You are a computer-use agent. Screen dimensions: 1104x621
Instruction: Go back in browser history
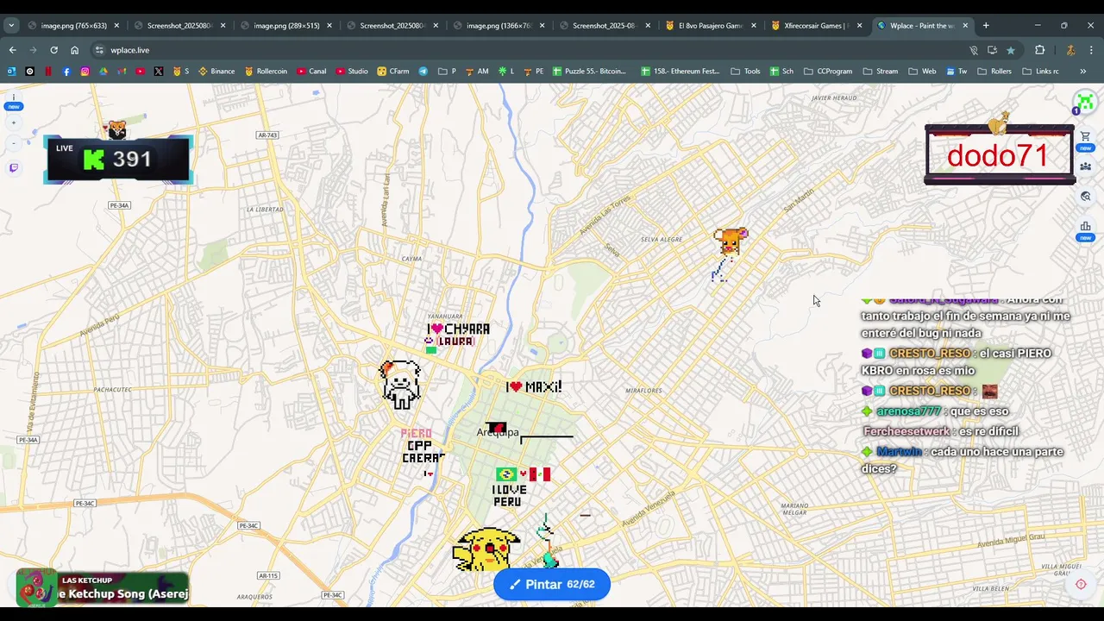pyautogui.click(x=12, y=50)
